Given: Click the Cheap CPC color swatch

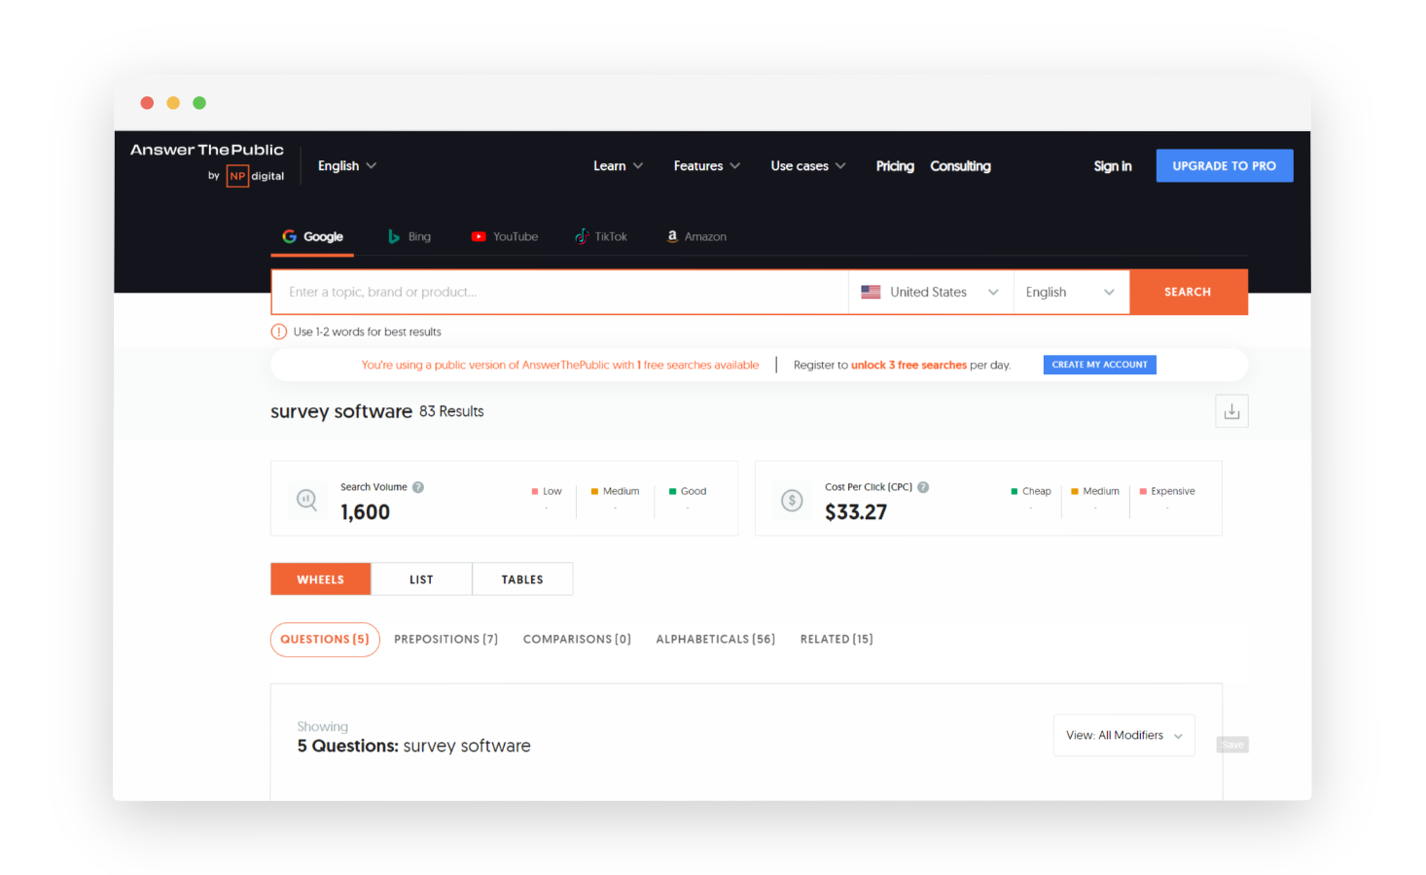Looking at the screenshot, I should tap(1014, 491).
